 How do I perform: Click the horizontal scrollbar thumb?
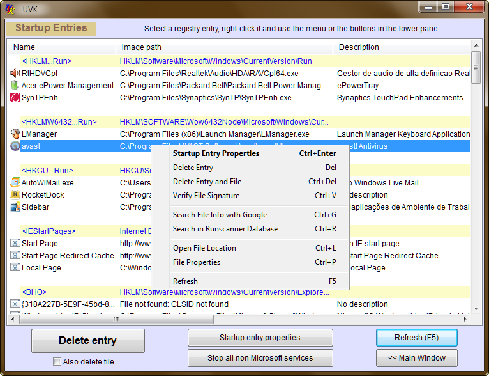point(116,319)
